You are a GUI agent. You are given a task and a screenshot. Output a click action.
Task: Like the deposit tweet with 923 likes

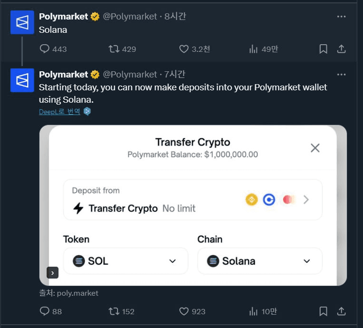(x=192, y=311)
